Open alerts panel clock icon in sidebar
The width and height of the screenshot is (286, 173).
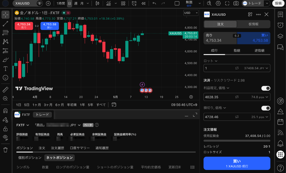[x=280, y=25]
